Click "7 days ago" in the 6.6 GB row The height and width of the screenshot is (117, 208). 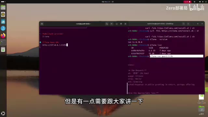click(165, 51)
